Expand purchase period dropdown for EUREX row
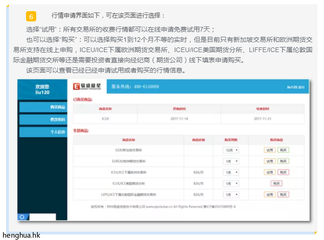 tap(231, 161)
